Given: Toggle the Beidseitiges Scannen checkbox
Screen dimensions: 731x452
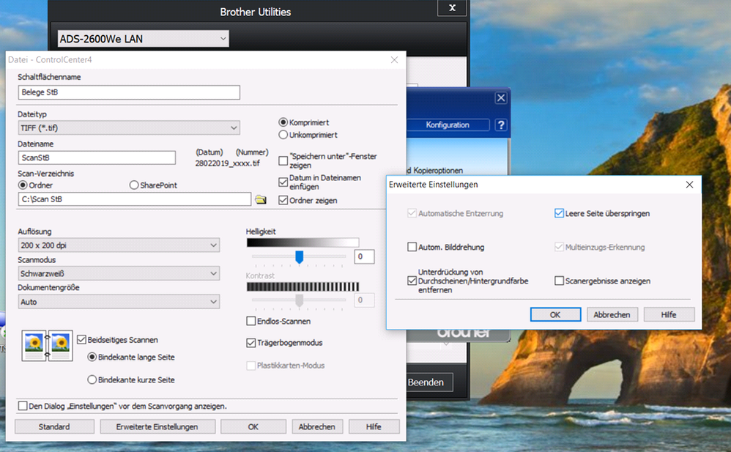Looking at the screenshot, I should pos(81,340).
